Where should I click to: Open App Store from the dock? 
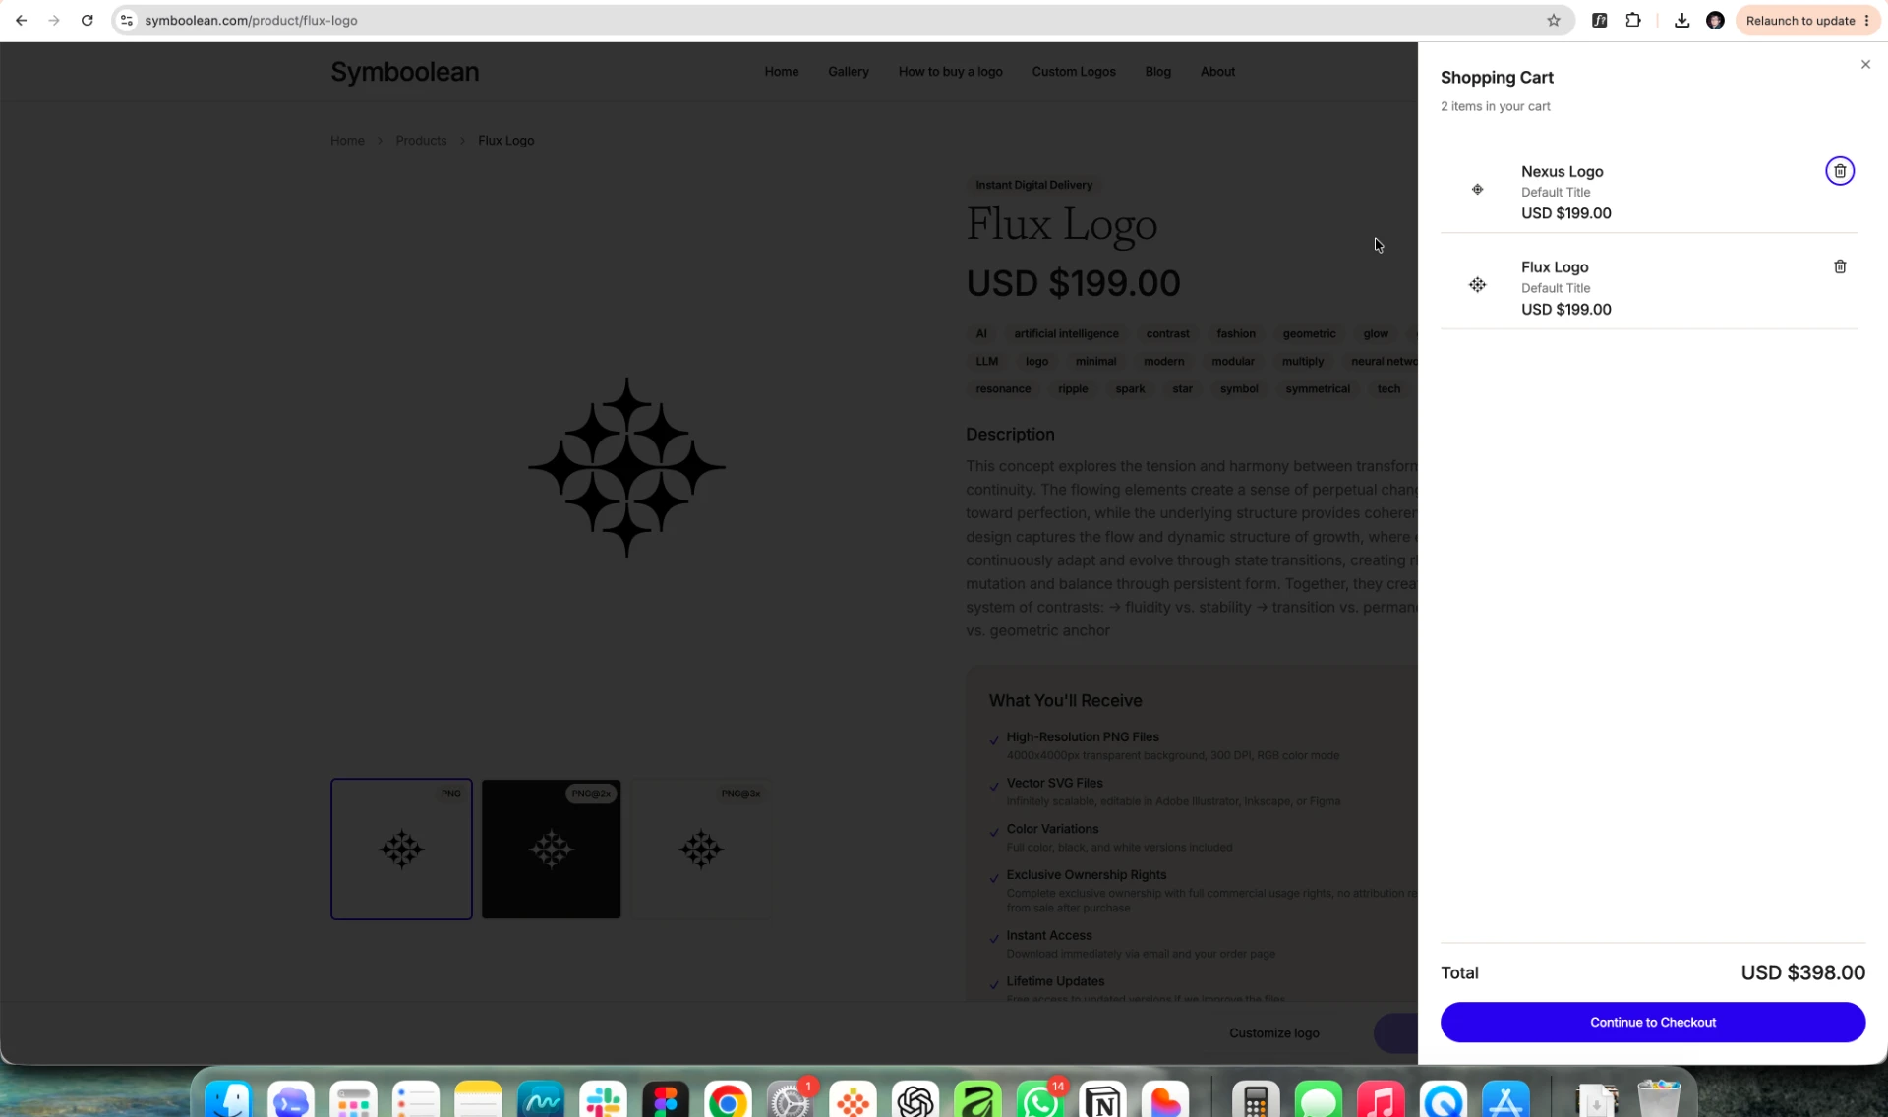pos(1505,1101)
